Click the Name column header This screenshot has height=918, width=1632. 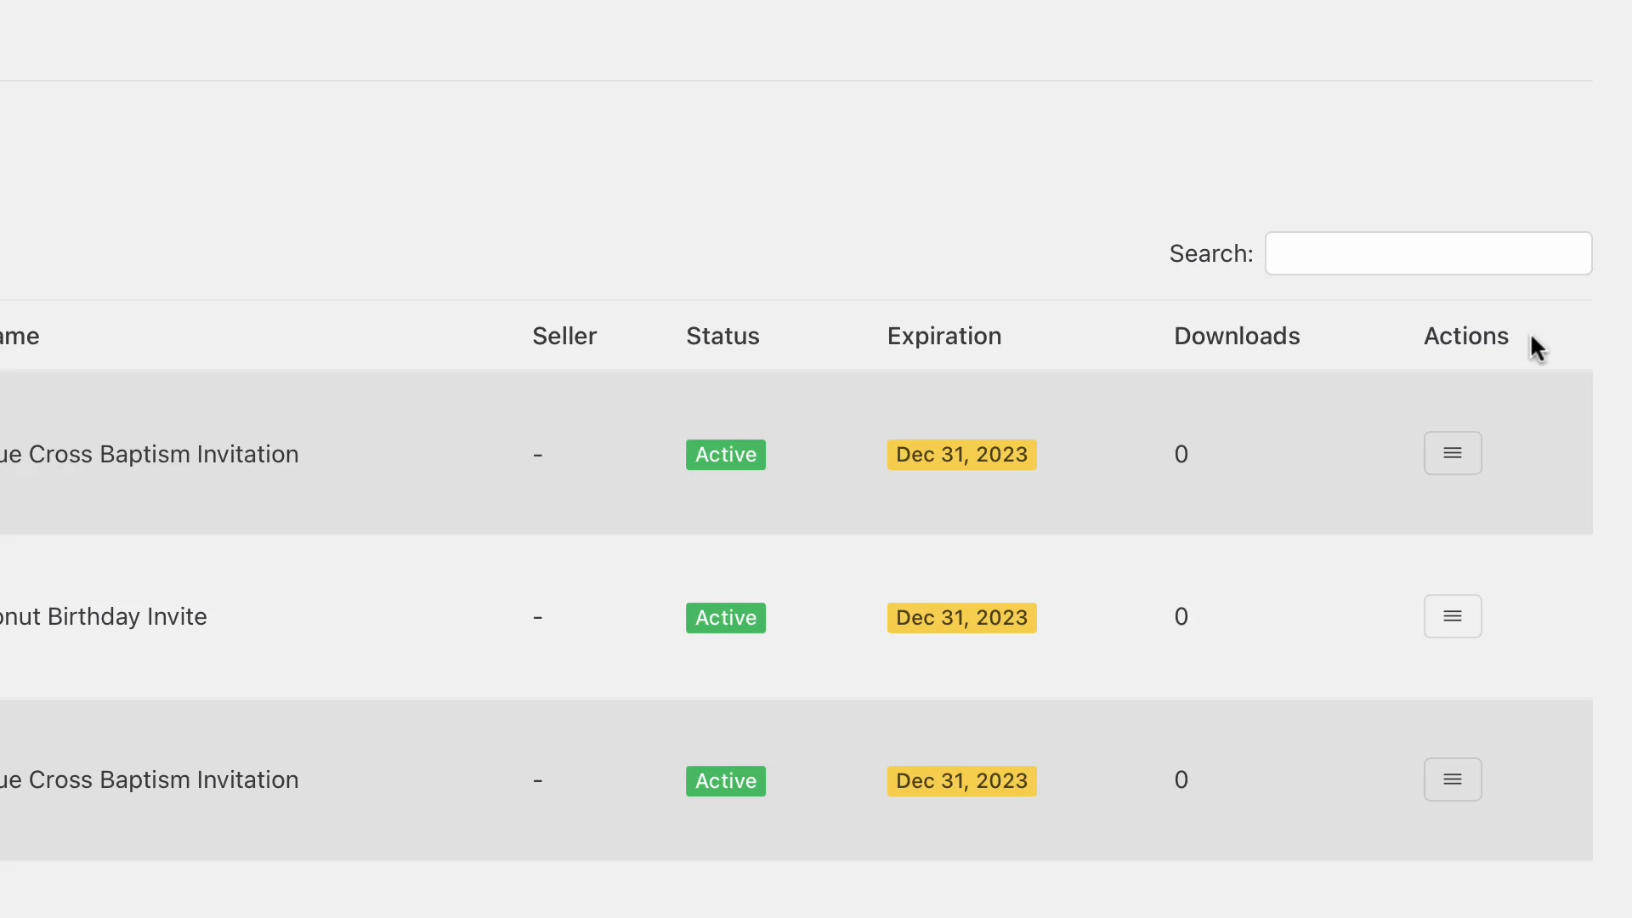[19, 336]
